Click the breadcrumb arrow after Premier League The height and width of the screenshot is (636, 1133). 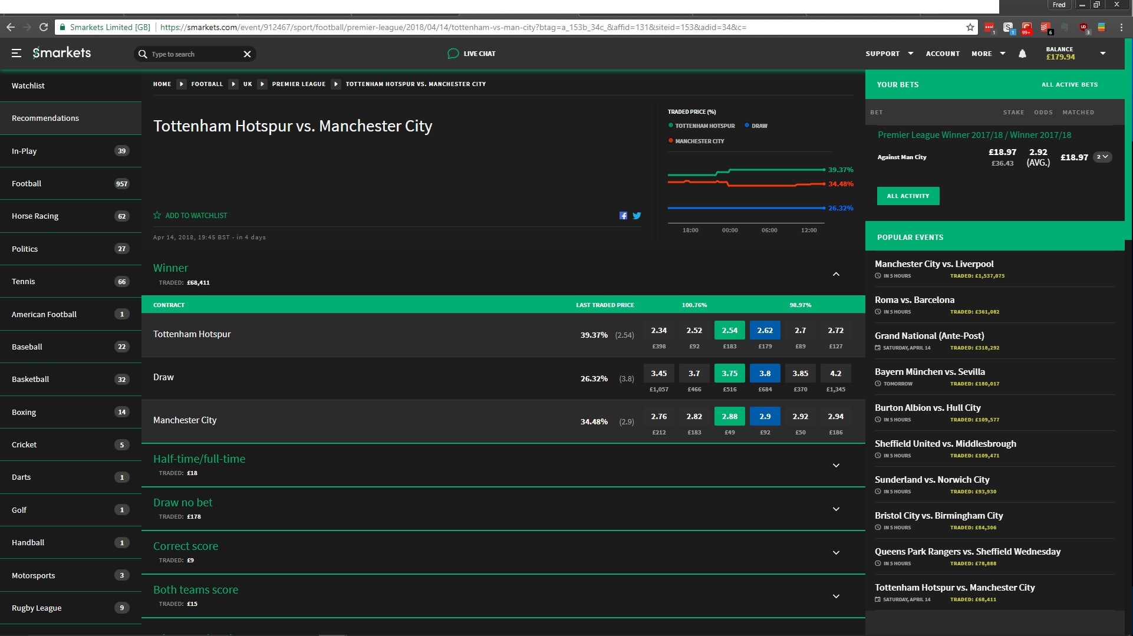pos(336,84)
